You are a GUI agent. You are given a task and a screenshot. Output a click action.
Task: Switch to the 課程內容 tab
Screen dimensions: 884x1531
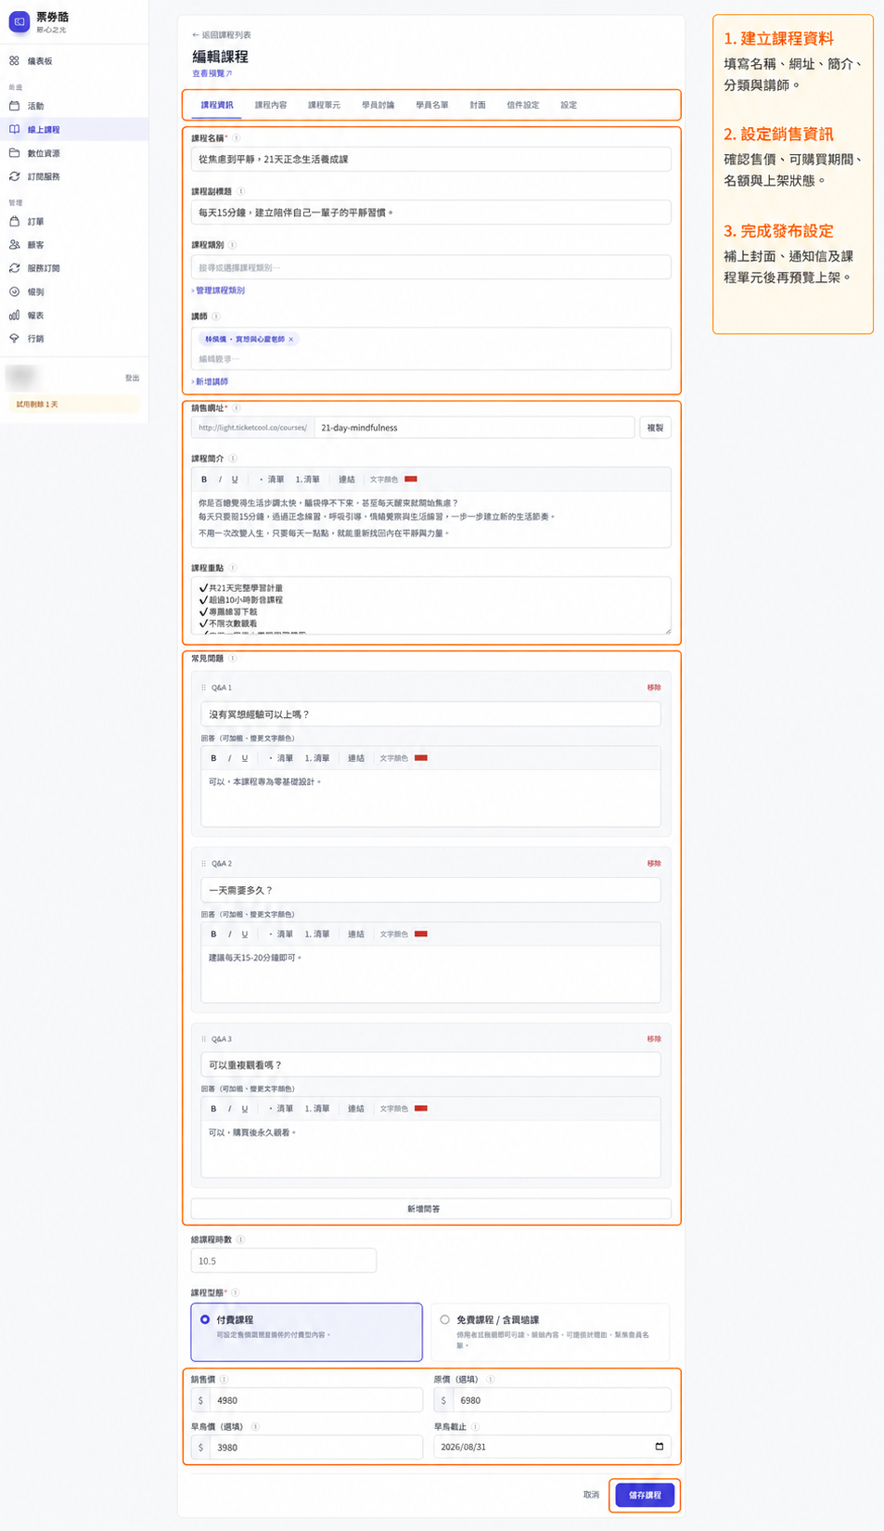[271, 105]
